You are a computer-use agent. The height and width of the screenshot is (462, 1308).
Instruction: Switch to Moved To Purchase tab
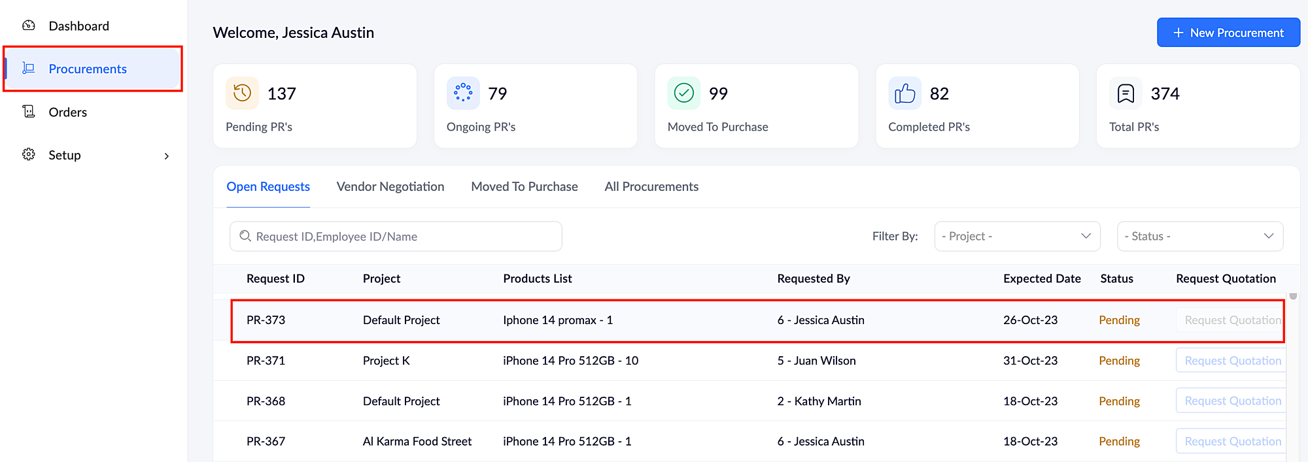pos(525,187)
